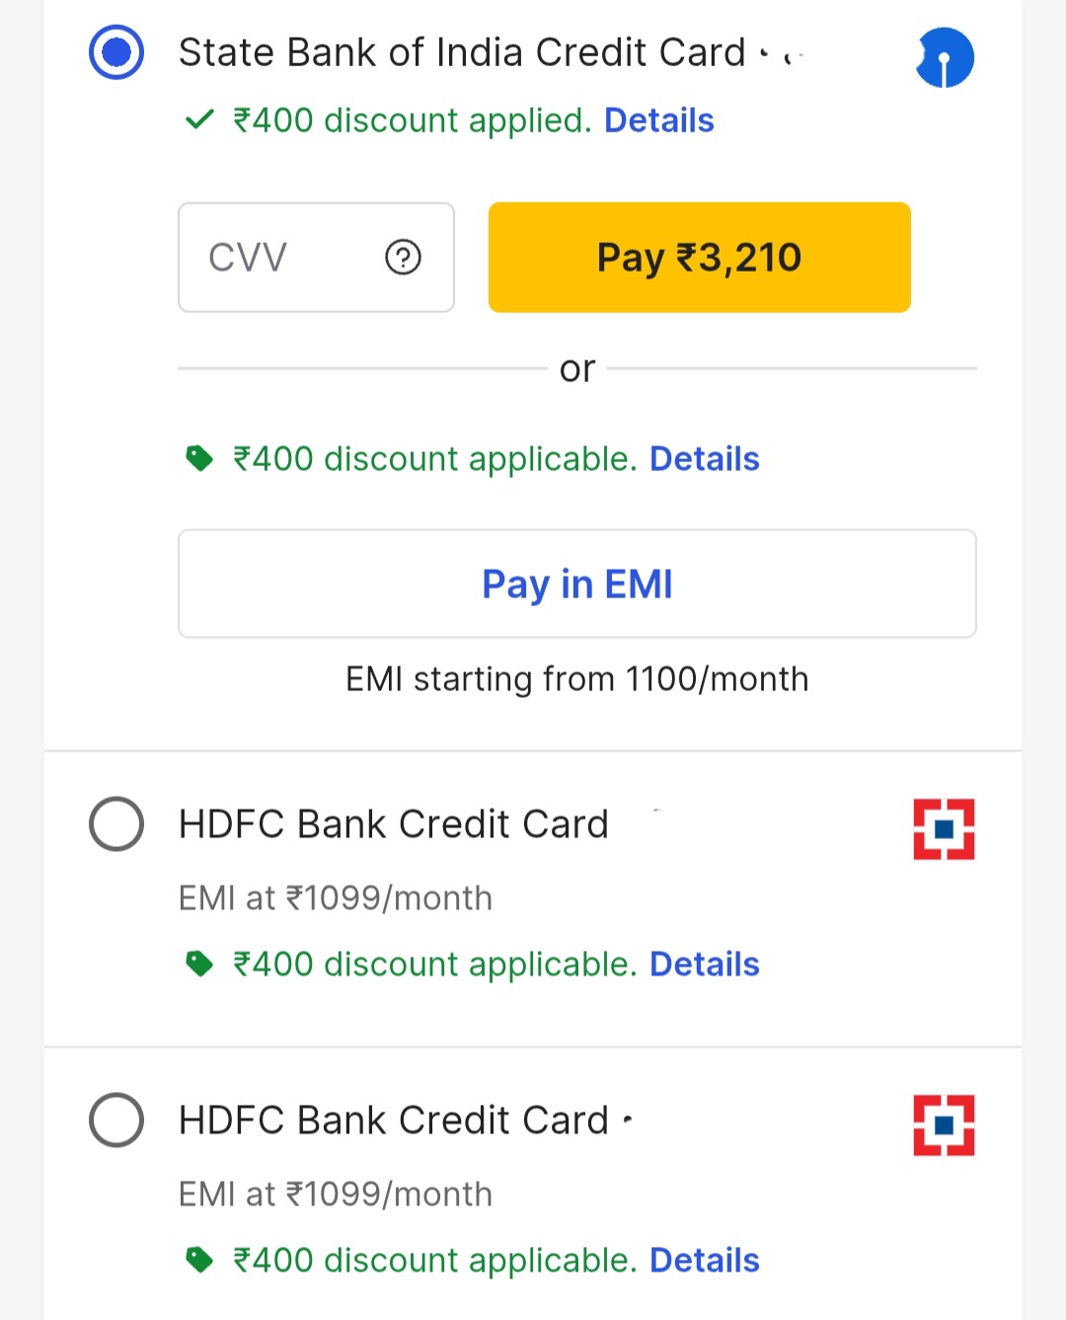Select the first HDFC Bank Credit Card radio button
1066x1320 pixels.
115,825
